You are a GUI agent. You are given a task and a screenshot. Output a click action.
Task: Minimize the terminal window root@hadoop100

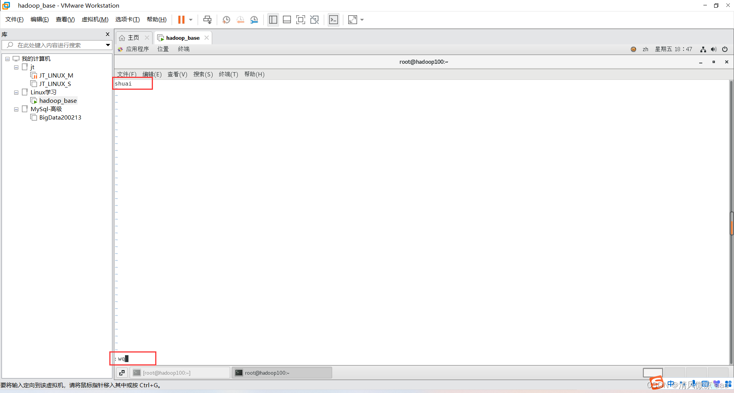701,62
